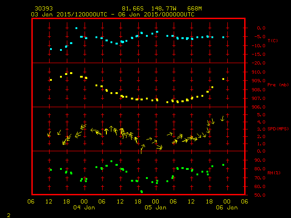
Task: Click the -5.0 temperature tick value
Action: coord(260,37)
